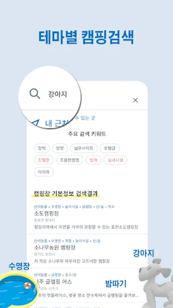Open the 소나무농원 캠핑장 result

(87, 251)
